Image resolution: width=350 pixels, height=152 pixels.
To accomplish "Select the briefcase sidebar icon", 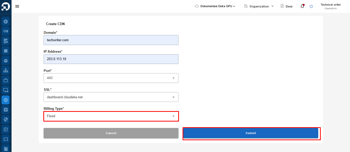I will point(6,80).
